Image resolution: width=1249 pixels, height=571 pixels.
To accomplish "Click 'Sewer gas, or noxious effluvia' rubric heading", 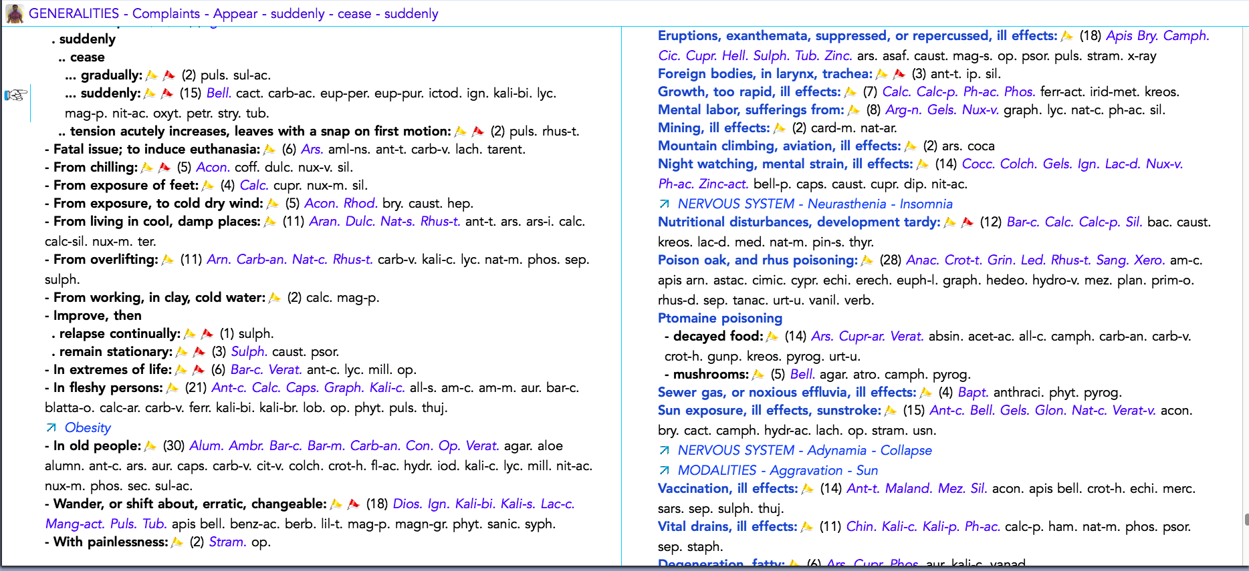I will click(787, 392).
